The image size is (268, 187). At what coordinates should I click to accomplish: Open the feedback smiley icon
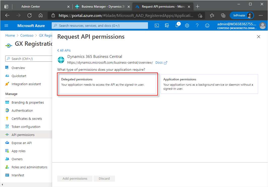[x=207, y=26]
